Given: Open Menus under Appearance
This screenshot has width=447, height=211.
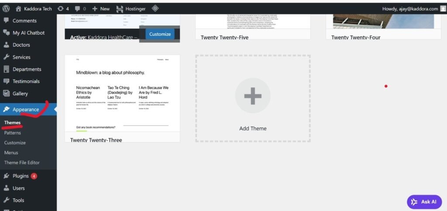Looking at the screenshot, I should [x=11, y=152].
